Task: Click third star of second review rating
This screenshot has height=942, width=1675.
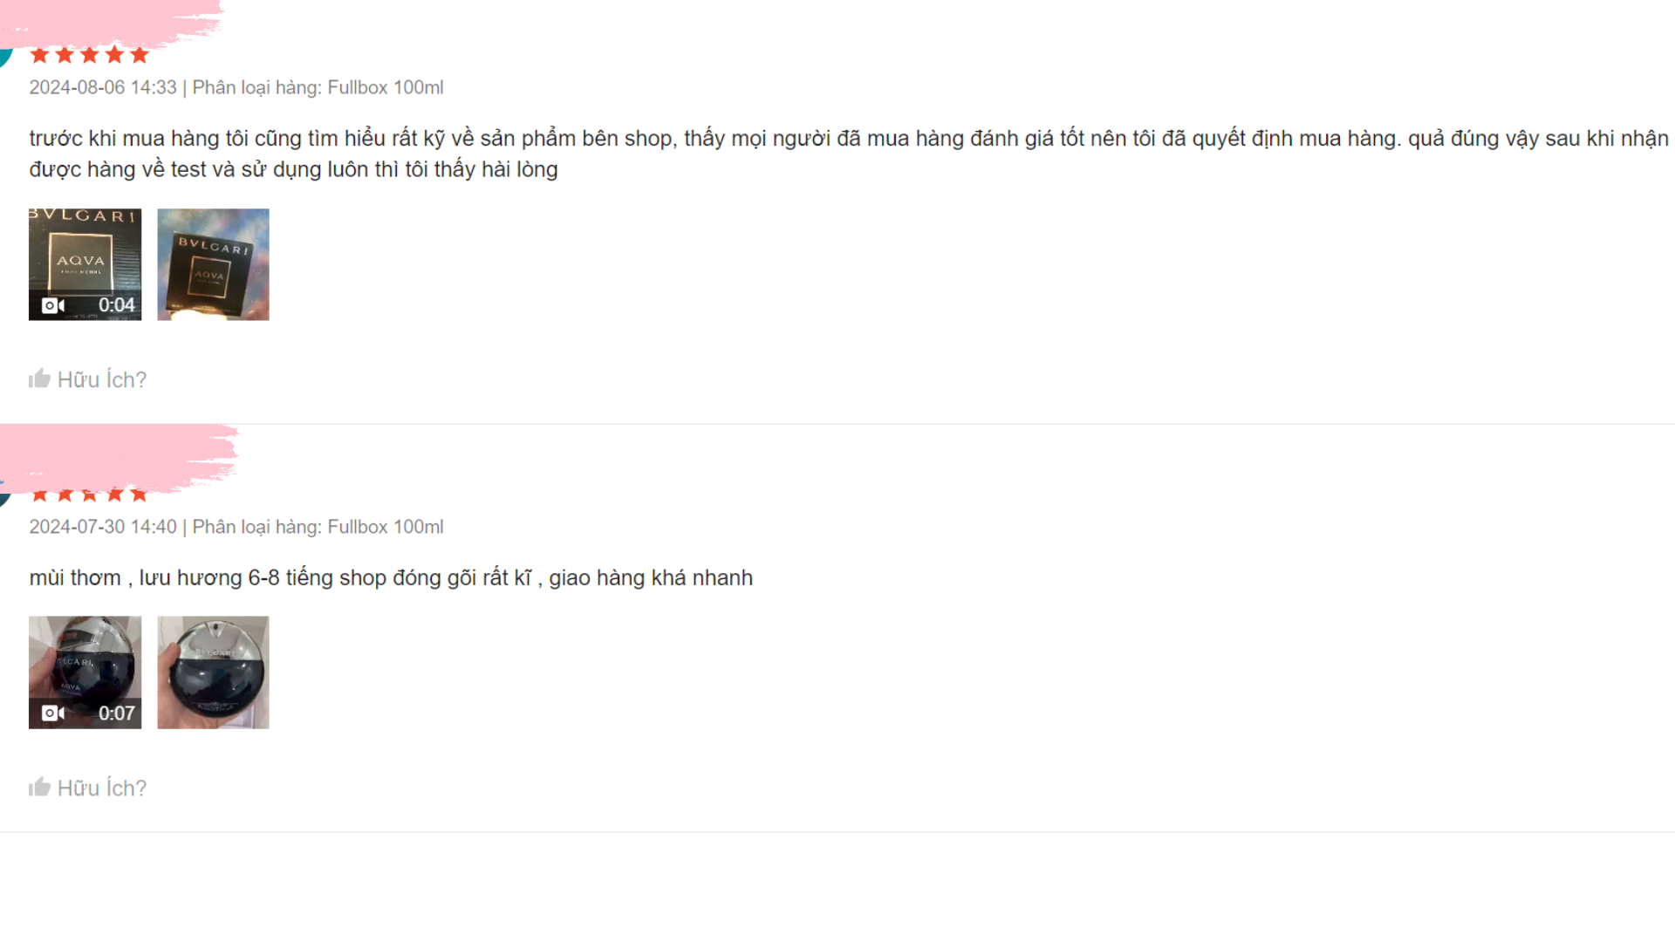Action: pos(89,495)
